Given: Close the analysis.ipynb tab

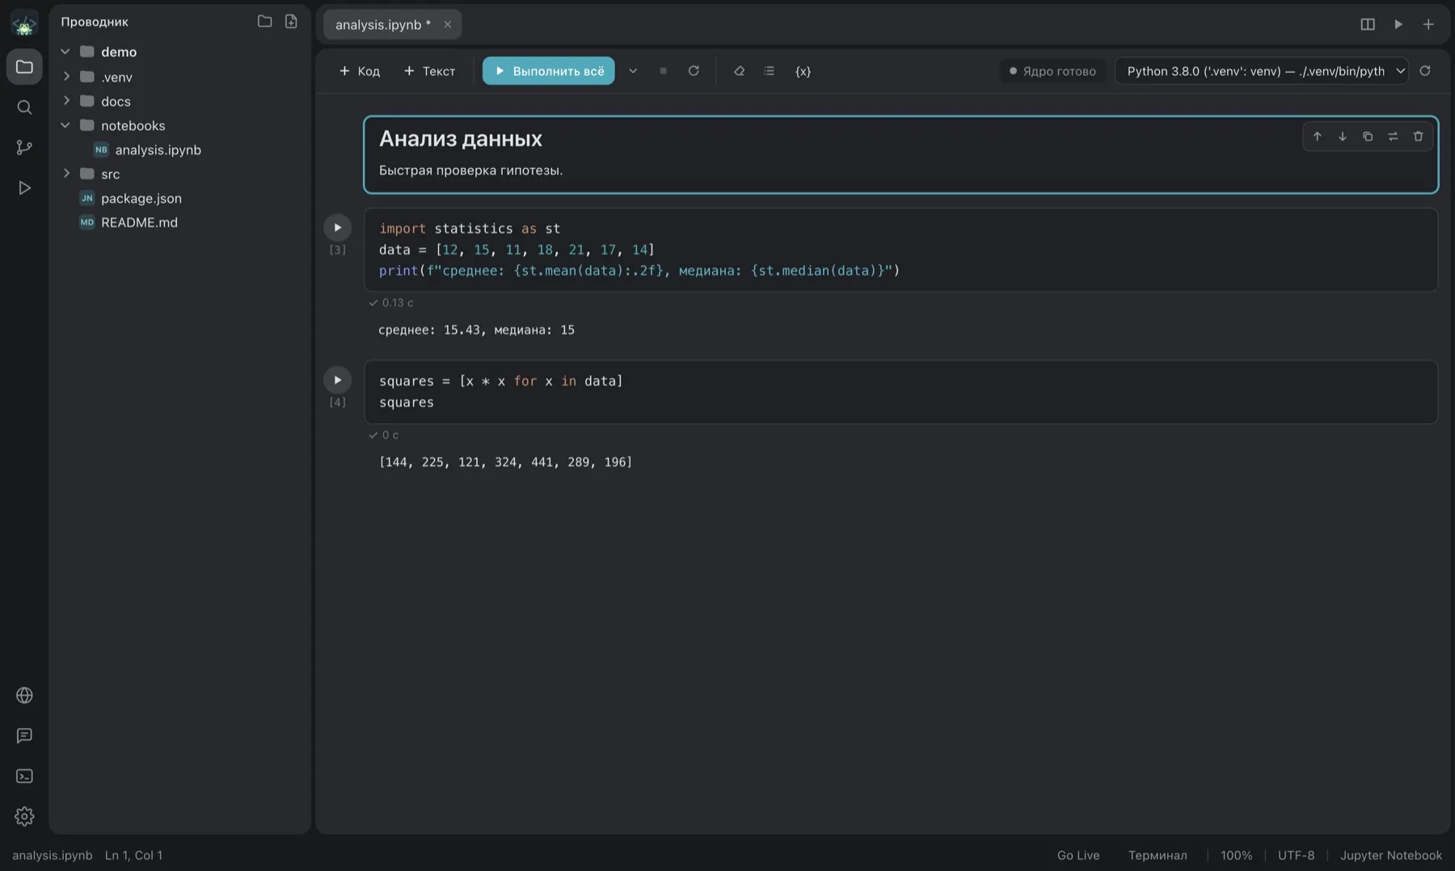Looking at the screenshot, I should 447,24.
